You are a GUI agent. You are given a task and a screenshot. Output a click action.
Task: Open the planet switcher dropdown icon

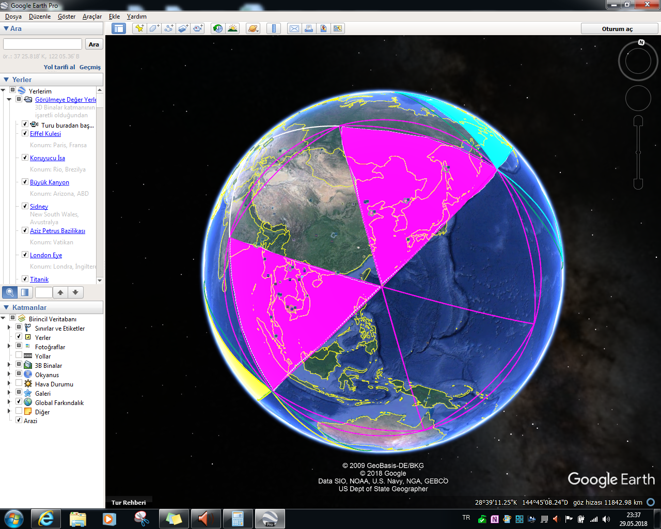pos(253,28)
